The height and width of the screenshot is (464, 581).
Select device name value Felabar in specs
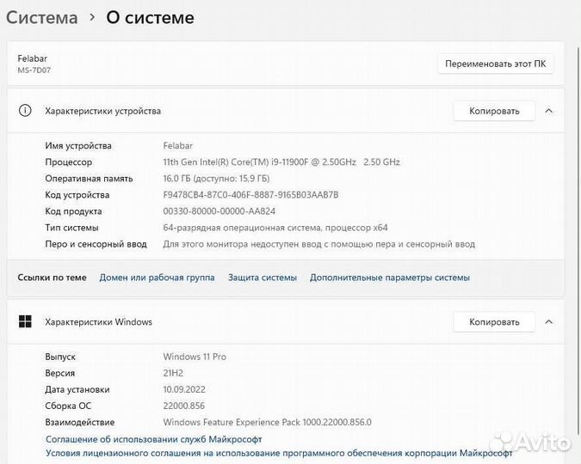tap(178, 146)
